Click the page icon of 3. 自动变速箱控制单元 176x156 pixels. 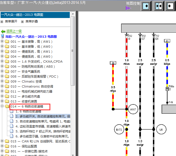12,121
